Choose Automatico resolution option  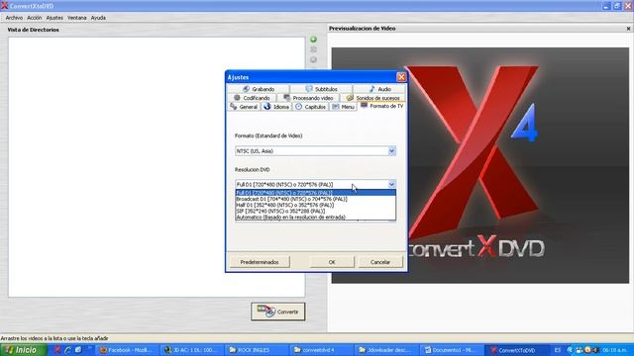pos(315,218)
